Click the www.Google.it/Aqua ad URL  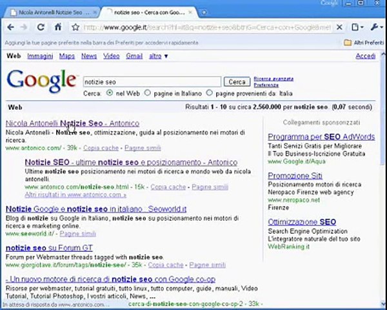click(x=297, y=161)
